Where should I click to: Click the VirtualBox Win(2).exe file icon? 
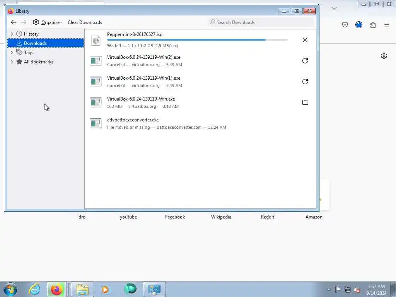(x=96, y=61)
